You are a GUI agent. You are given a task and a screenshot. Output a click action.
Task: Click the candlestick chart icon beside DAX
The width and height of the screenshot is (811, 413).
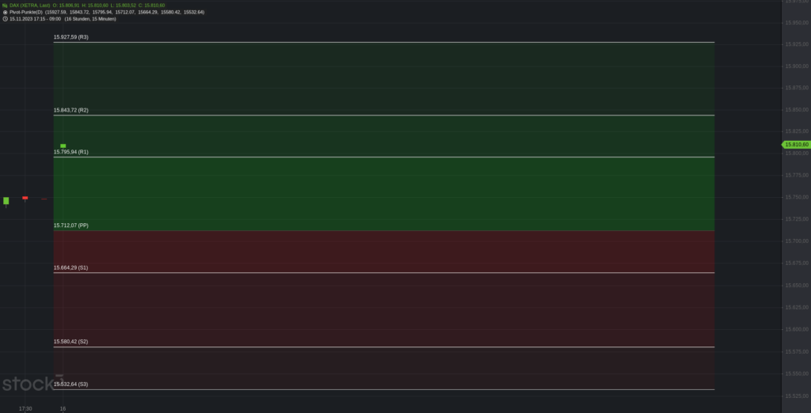pyautogui.click(x=6, y=6)
